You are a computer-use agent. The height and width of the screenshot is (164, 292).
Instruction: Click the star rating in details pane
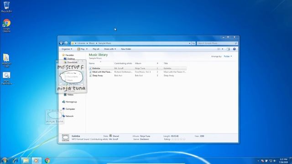(x=178, y=139)
